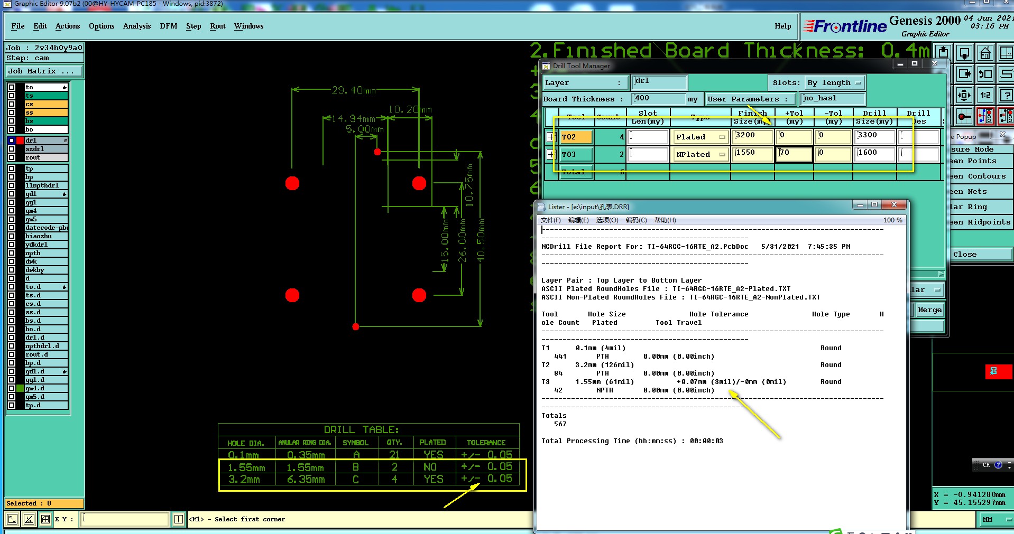
Task: Click the curved-arrow undo box icon
Action: click(985, 74)
